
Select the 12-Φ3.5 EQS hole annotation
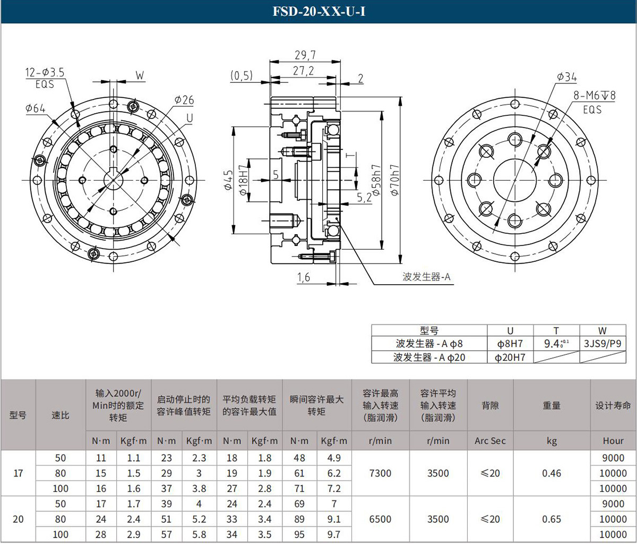click(45, 78)
